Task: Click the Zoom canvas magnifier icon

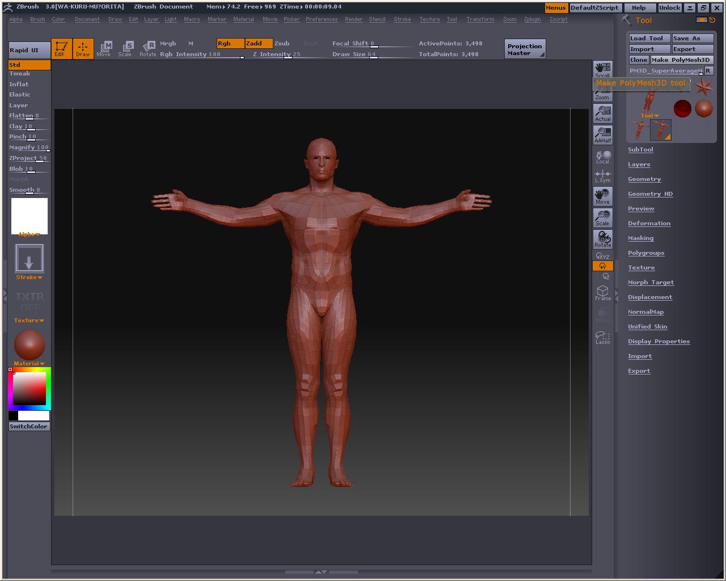Action: click(602, 92)
